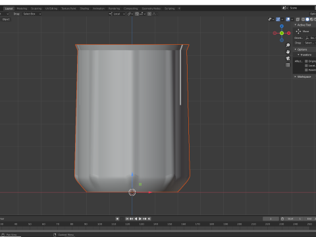Image resolution: width=316 pixels, height=237 pixels.
Task: Click the negative X axis gizmo handle
Action: tap(275, 33)
